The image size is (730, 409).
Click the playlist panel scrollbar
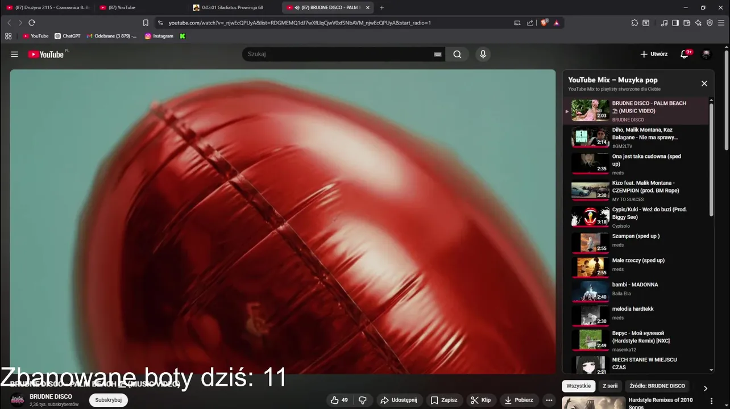coord(711,159)
